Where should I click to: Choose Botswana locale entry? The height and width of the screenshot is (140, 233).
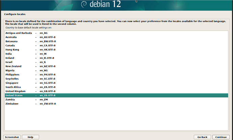click(116, 41)
